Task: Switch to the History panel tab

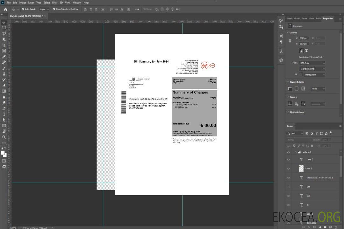Action: tap(311, 18)
